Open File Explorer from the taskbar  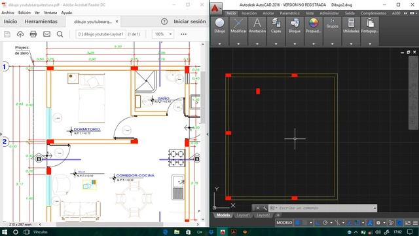[x=177, y=232]
